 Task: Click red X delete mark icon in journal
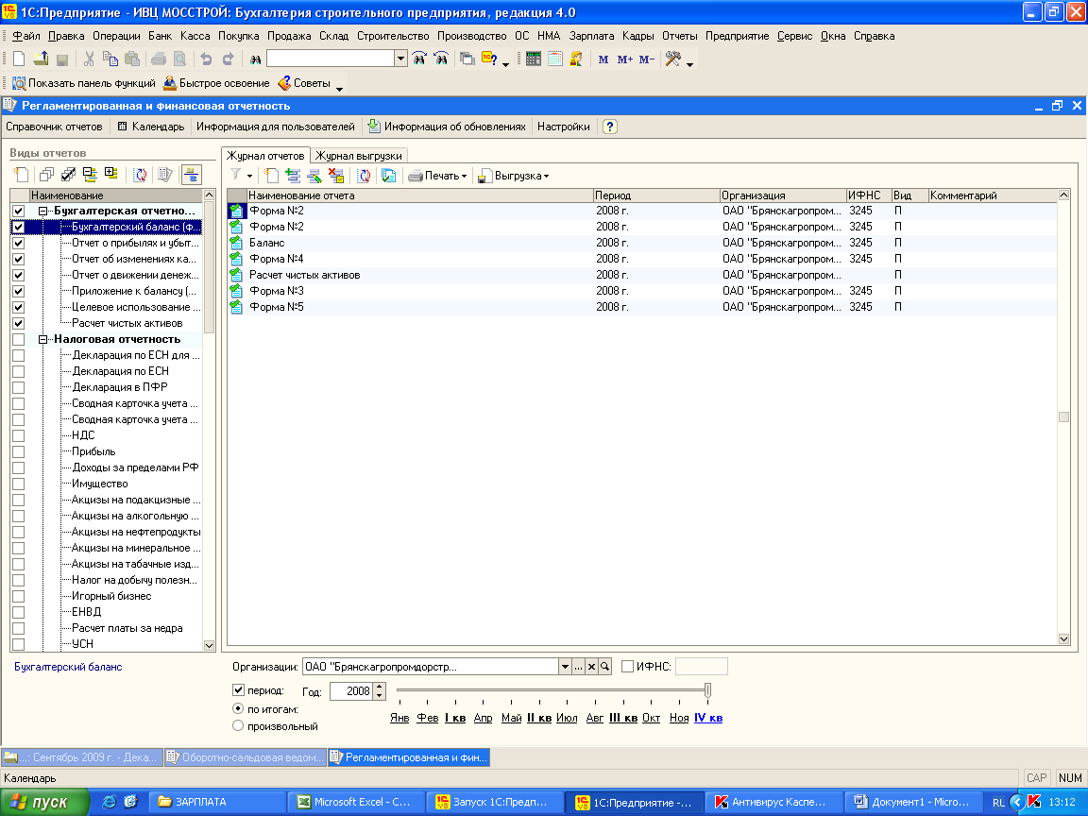336,177
